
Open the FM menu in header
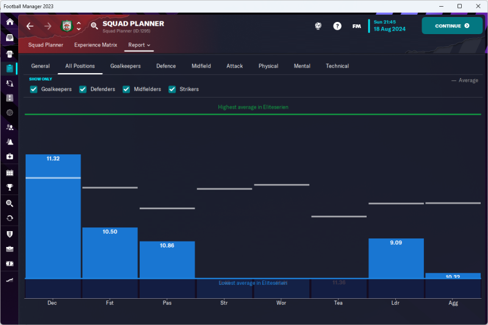tap(357, 26)
